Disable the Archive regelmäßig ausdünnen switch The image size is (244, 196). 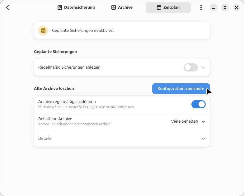199,104
